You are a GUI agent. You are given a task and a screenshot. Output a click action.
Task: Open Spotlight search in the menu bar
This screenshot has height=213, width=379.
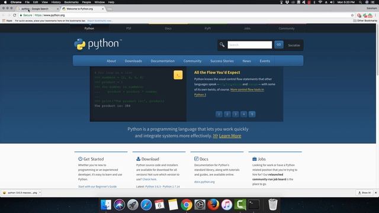(x=360, y=2)
